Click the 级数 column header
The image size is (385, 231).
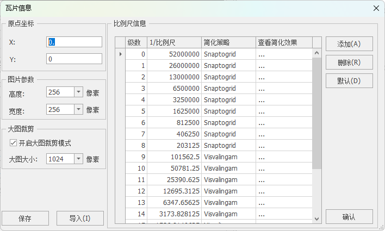136,42
